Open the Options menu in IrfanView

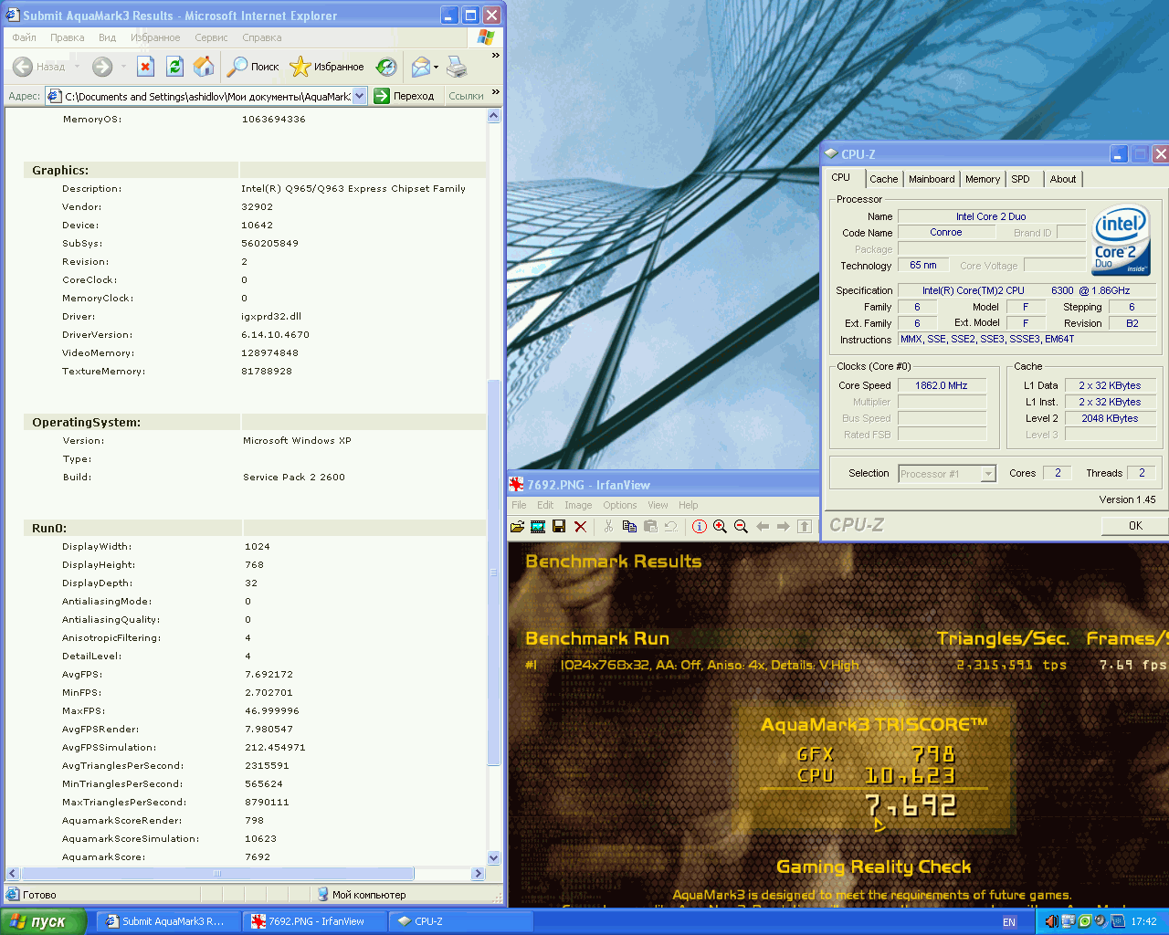(x=620, y=505)
